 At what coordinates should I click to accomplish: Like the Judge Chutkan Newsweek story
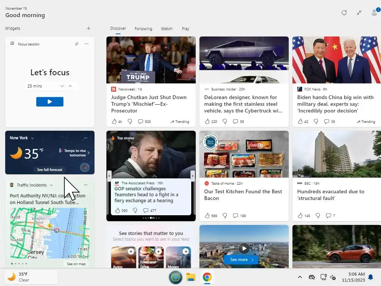114,121
